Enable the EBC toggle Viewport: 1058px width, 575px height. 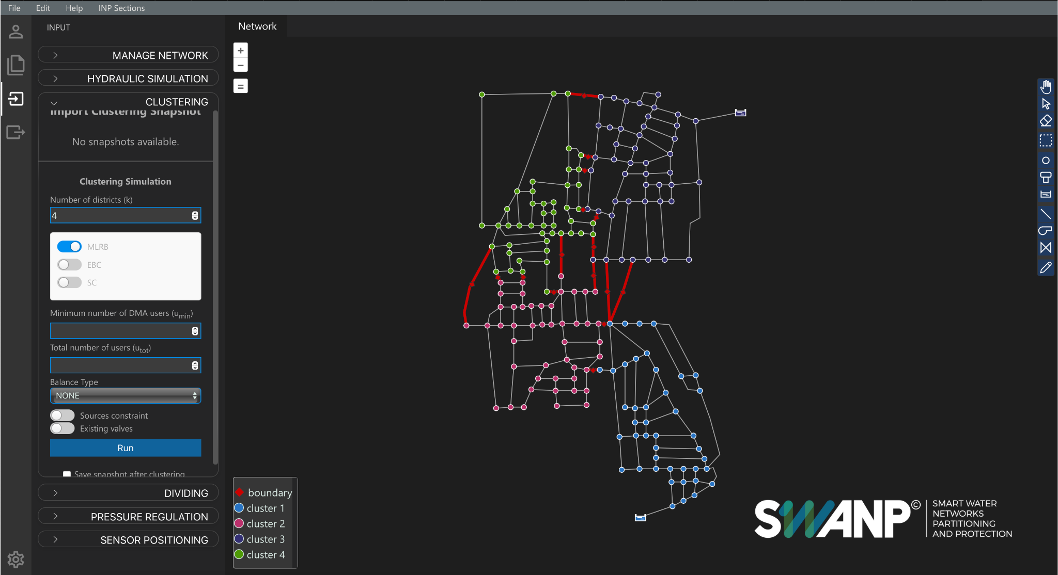tap(69, 265)
